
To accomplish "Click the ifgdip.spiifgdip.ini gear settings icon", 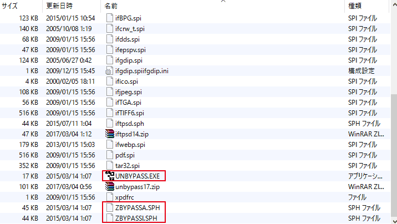I will (109, 72).
